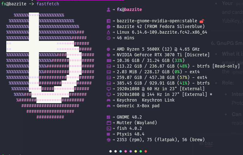243x155 pixels.
Task: Click the fastfetch command text
Action: (x=48, y=4)
